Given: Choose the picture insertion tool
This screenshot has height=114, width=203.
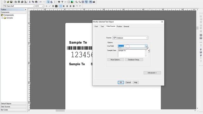Looking at the screenshot, I should (72, 2).
